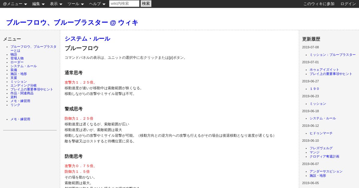Open sidebar menu link システム・ルール
This screenshot has height=188, width=359.
click(x=24, y=66)
